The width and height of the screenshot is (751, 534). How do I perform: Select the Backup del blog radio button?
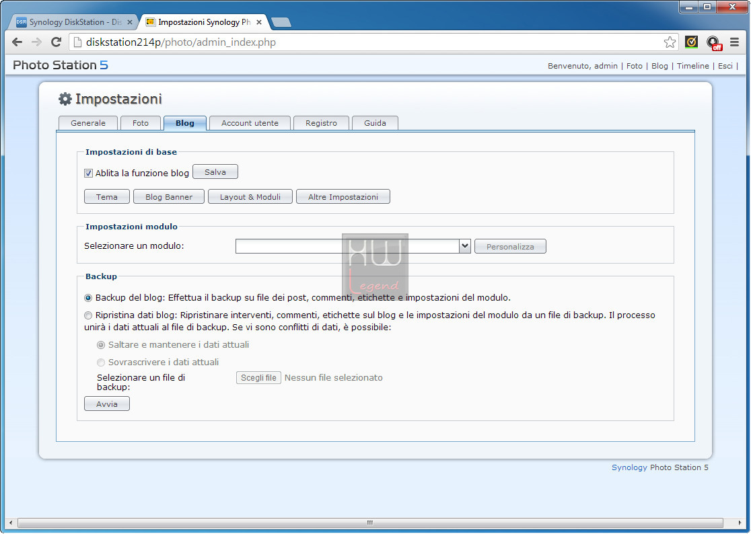tap(88, 298)
